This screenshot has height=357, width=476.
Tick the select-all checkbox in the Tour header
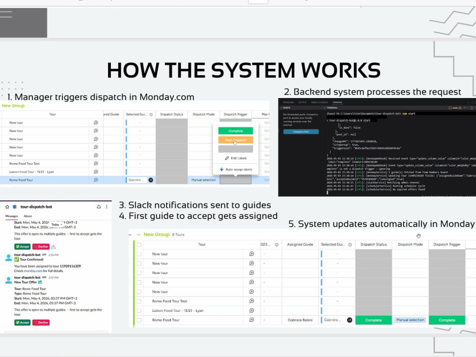point(139,245)
